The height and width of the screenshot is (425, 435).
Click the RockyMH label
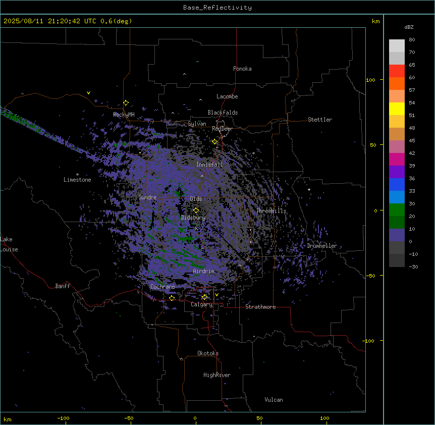[x=124, y=115]
